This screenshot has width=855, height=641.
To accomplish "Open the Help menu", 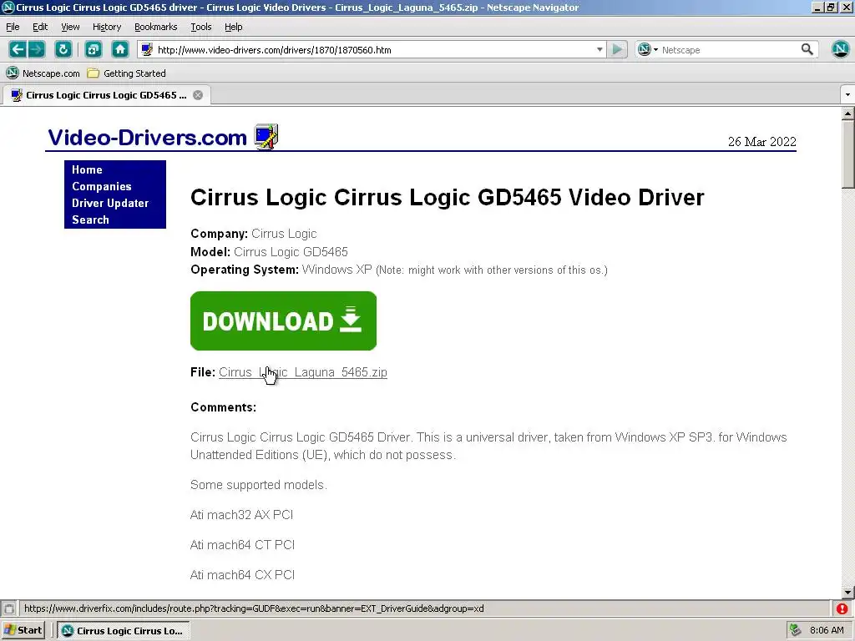I will click(x=234, y=27).
